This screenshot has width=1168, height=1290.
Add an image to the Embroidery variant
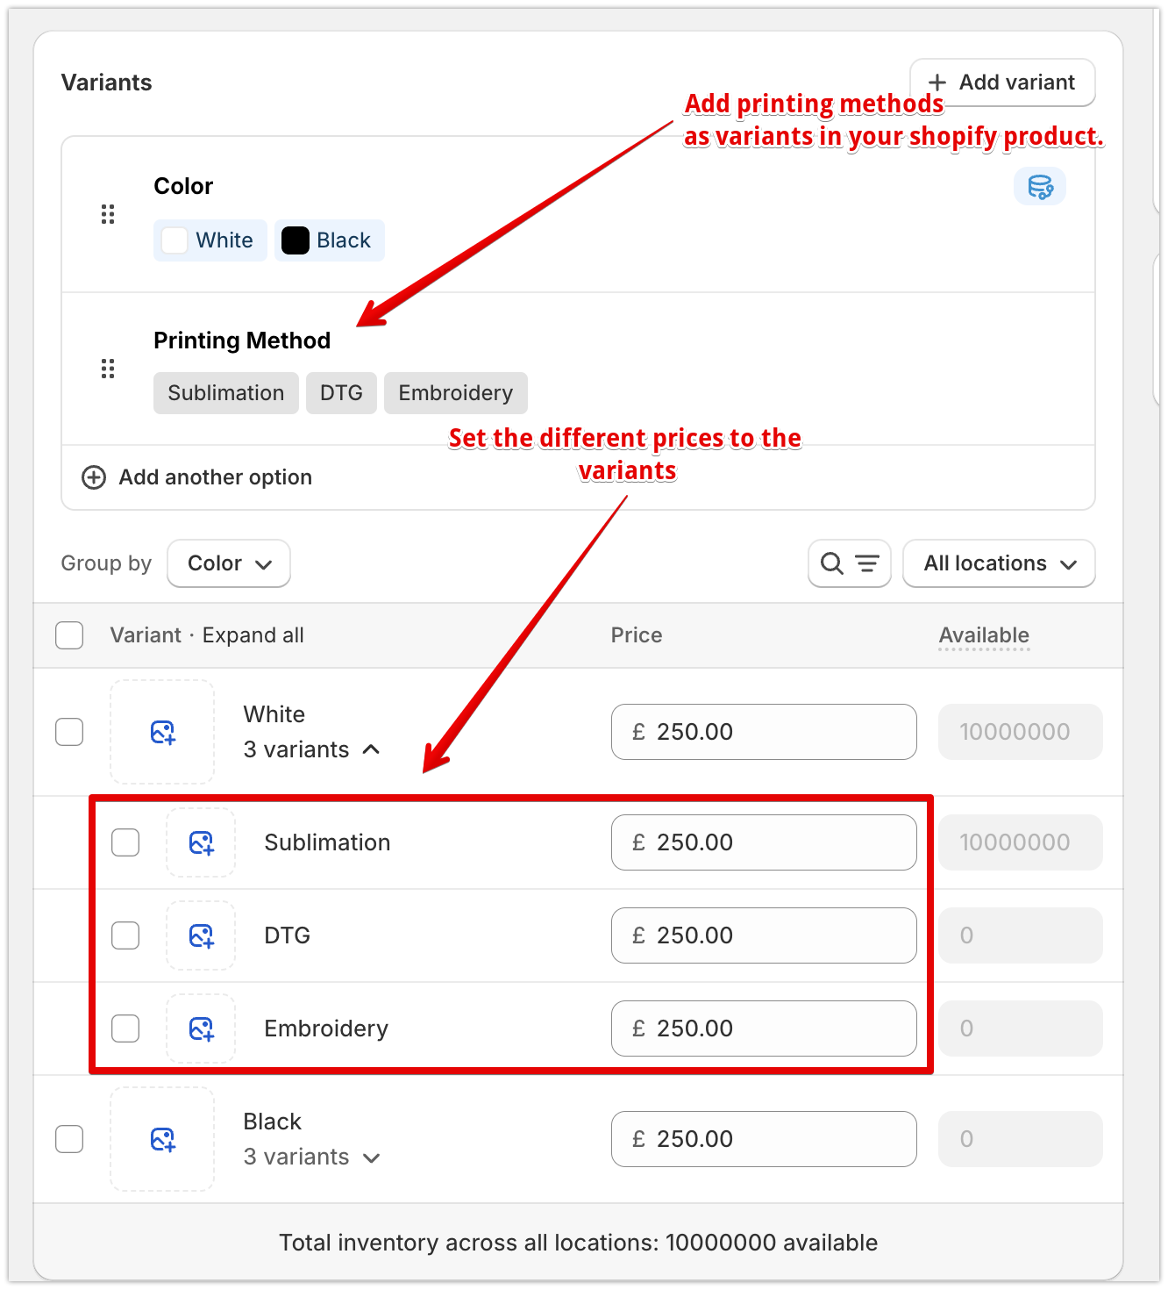pyautogui.click(x=201, y=1028)
